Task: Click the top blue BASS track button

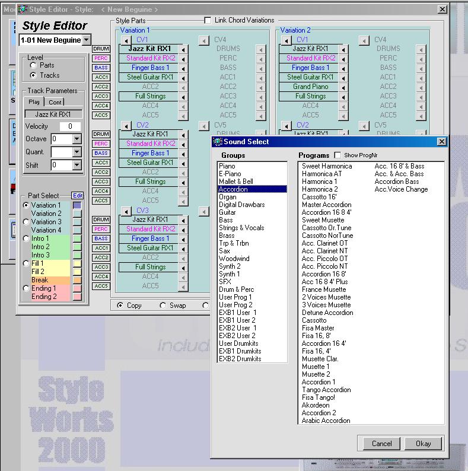Action: click(101, 68)
